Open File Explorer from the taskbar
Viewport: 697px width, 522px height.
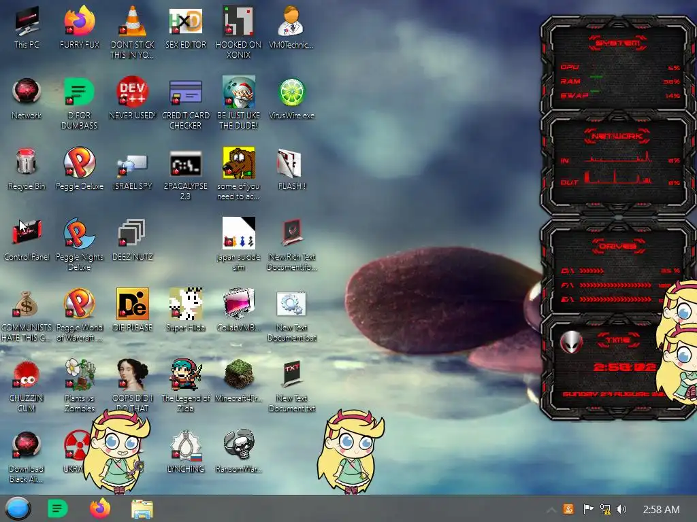point(142,509)
